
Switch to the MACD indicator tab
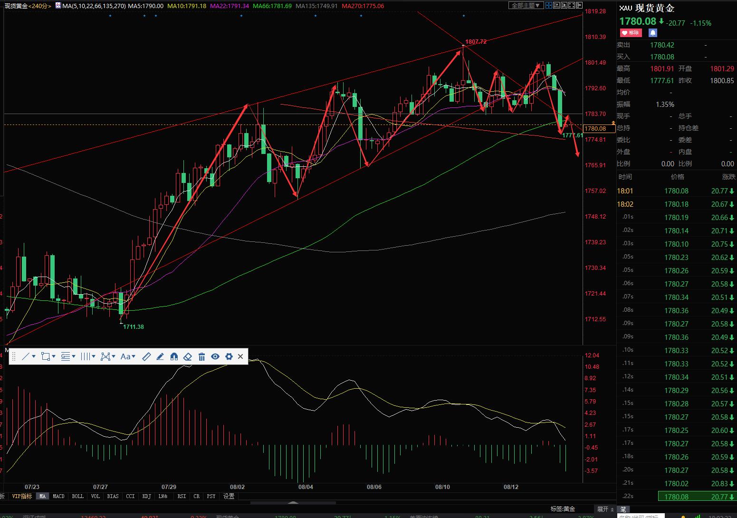(x=58, y=496)
